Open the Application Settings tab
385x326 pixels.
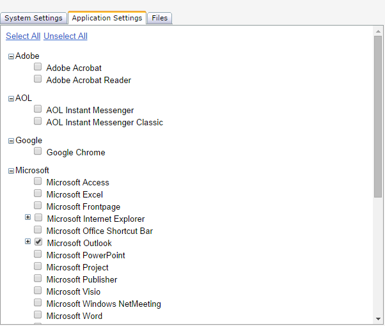[x=107, y=18]
